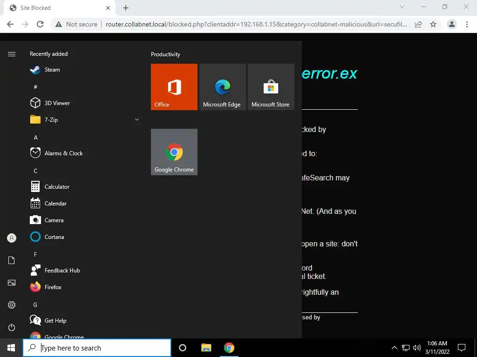Viewport: 477px width, 357px height.
Task: Open the user account icon in Start
Action: (x=12, y=238)
